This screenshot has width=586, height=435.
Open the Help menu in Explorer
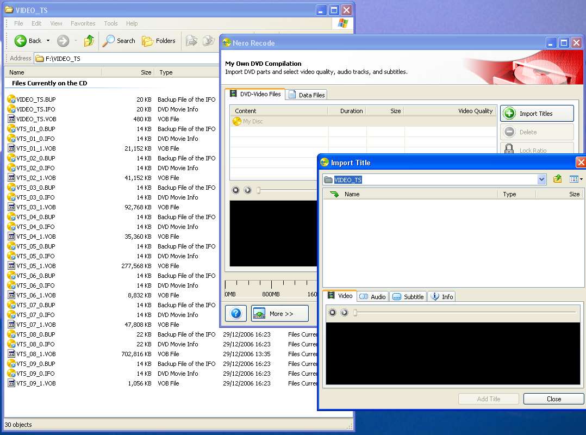[132, 23]
